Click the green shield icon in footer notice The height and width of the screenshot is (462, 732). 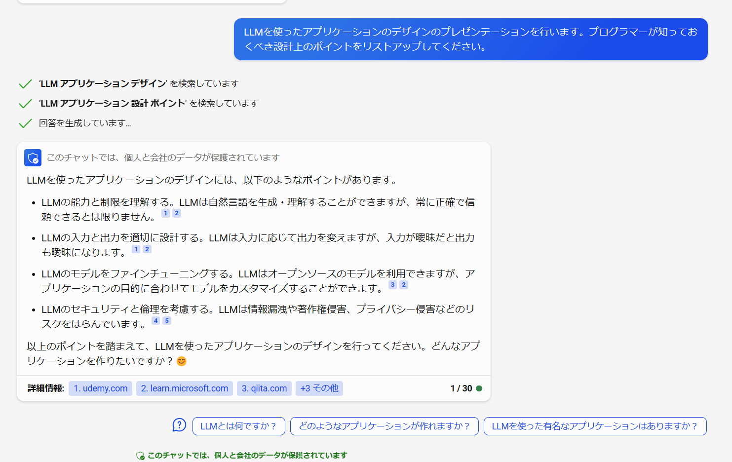(141, 456)
